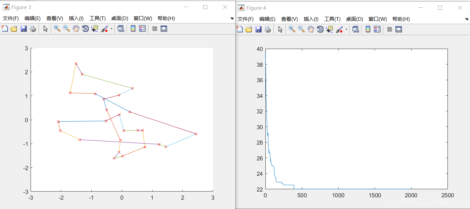
Task: Click dock-figure arrow at Figure 3 menu bar end
Action: pos(231,19)
